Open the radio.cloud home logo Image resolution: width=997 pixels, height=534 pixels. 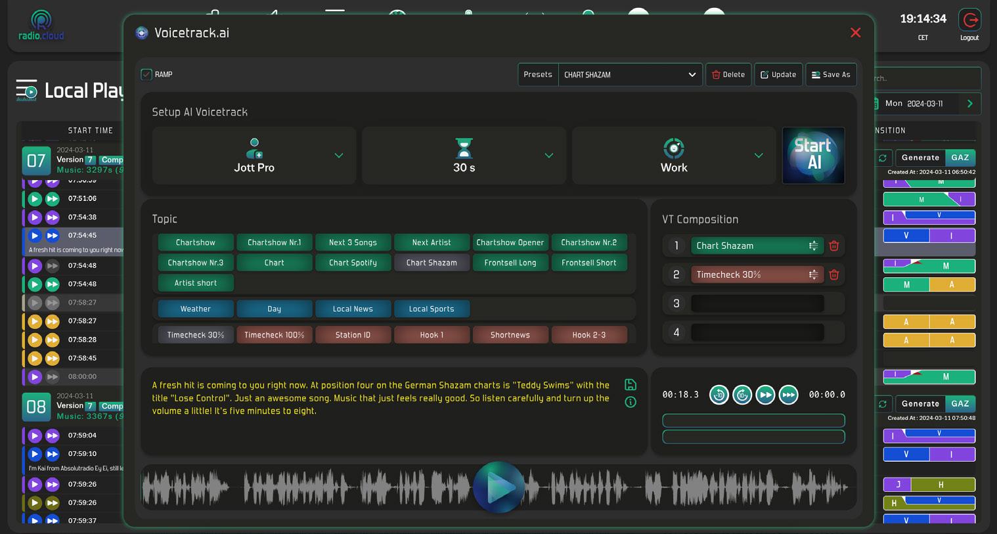click(41, 26)
